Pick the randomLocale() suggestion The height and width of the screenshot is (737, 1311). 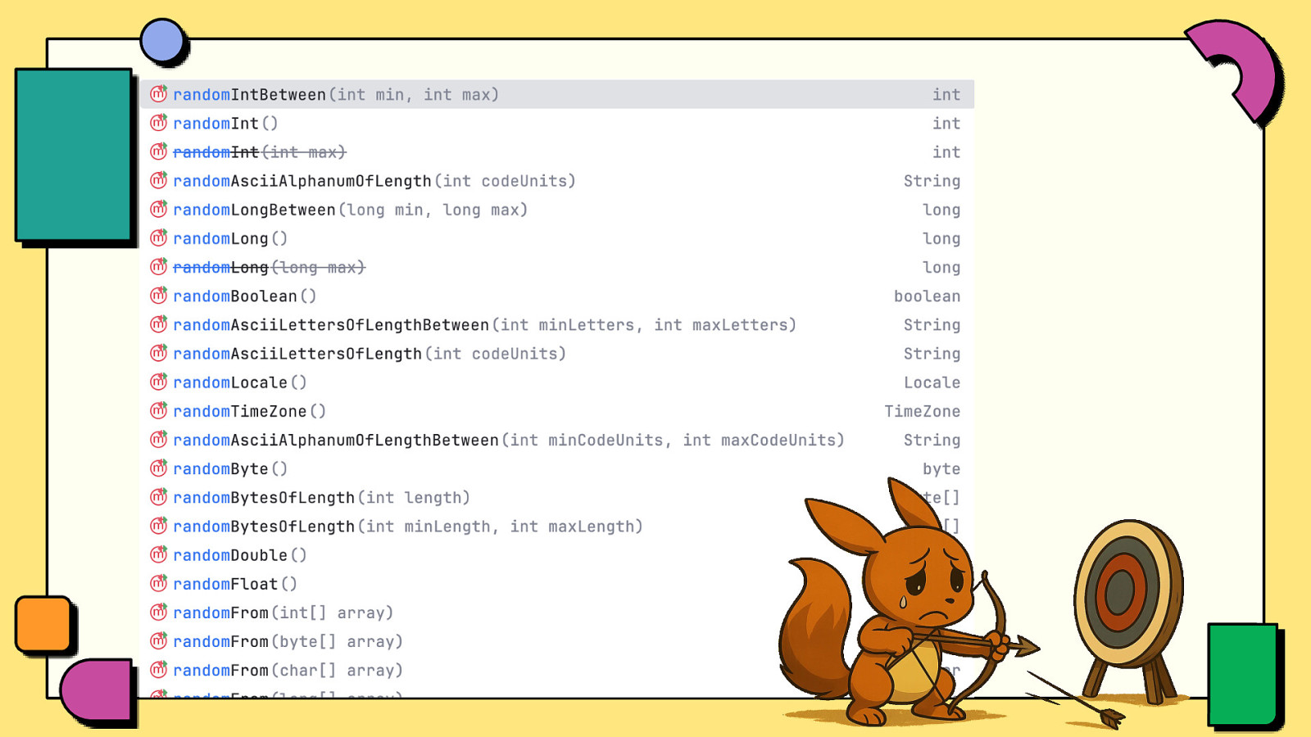(x=557, y=382)
